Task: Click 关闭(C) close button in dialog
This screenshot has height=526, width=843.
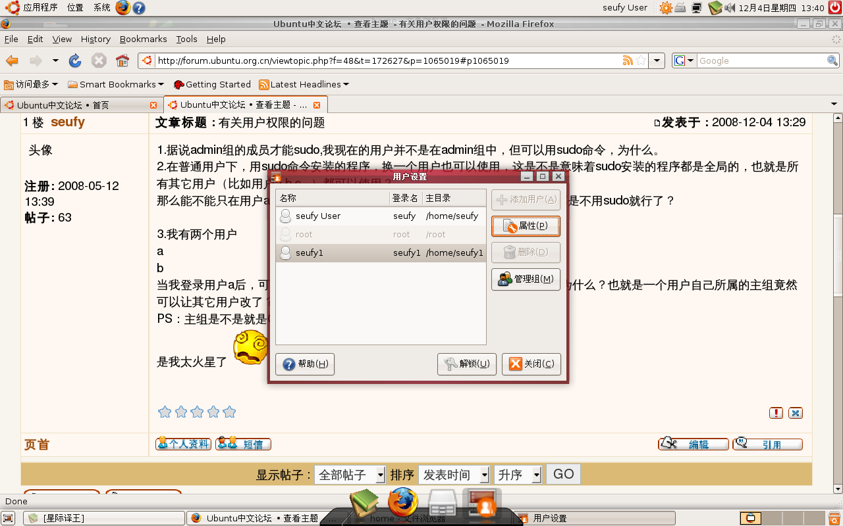Action: tap(531, 364)
